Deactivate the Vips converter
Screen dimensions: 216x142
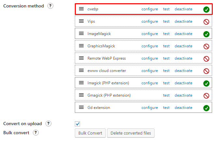click(183, 21)
